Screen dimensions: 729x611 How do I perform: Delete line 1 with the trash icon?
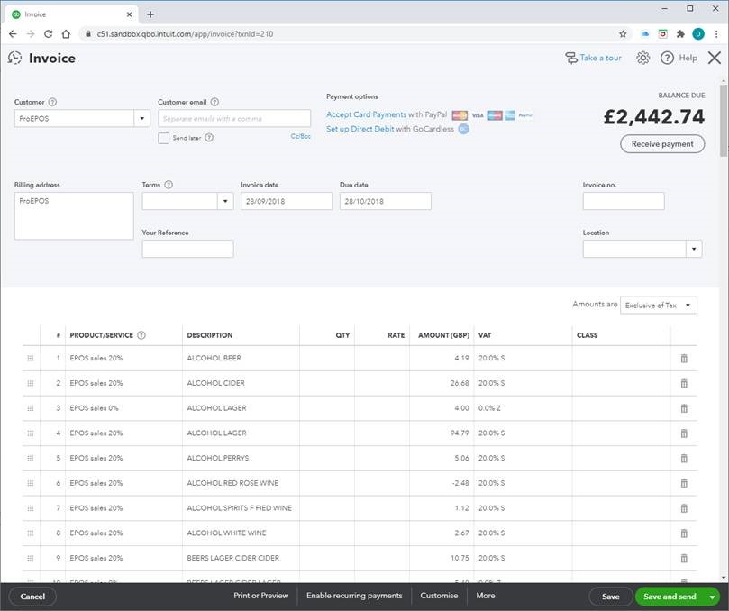[x=684, y=358]
